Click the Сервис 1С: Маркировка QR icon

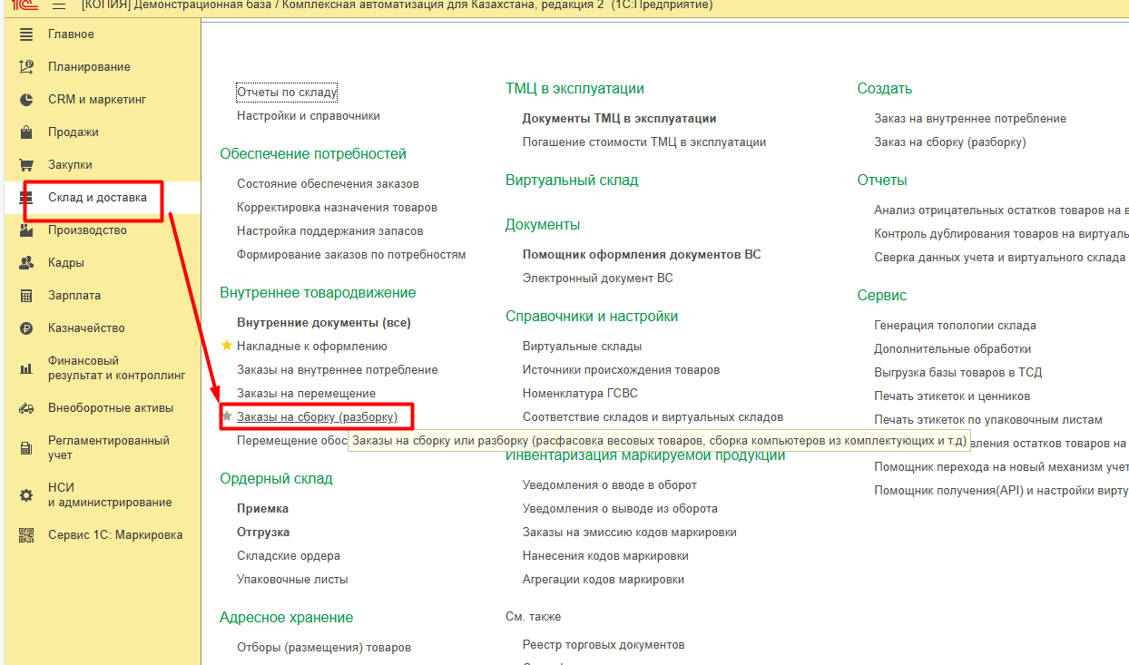point(26,535)
